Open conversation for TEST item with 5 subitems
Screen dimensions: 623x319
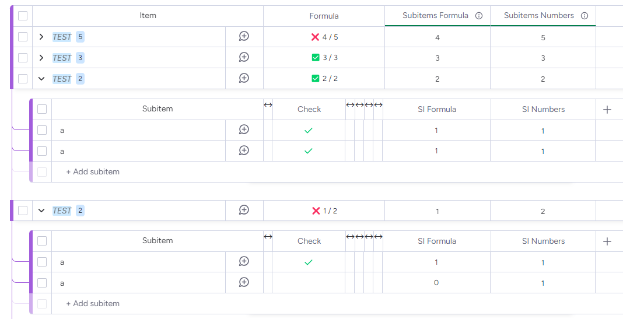244,36
